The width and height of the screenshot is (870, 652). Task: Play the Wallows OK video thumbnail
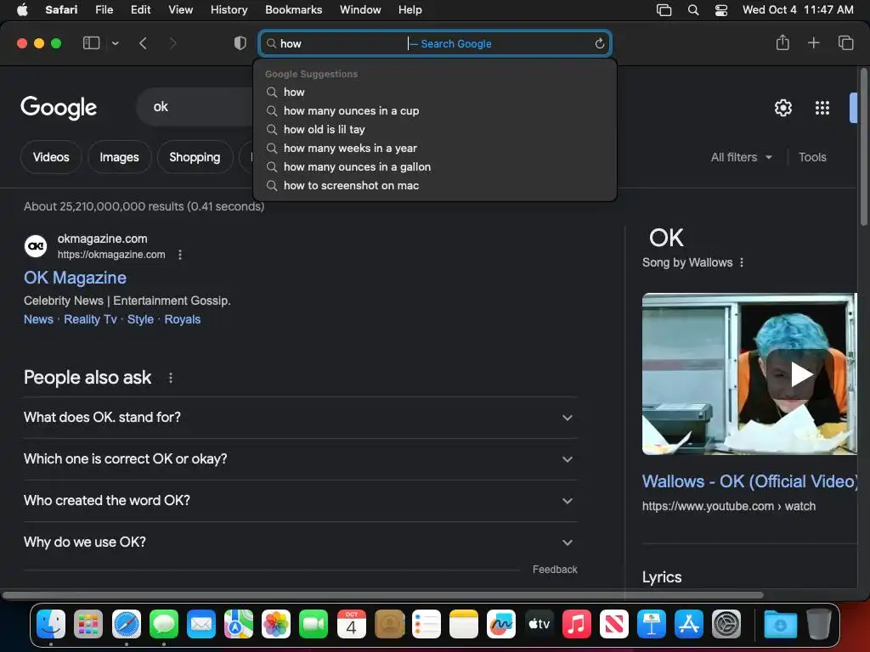pyautogui.click(x=749, y=374)
